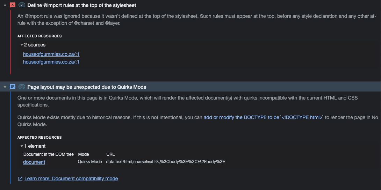Click the red error icon for @import issue

12,5
